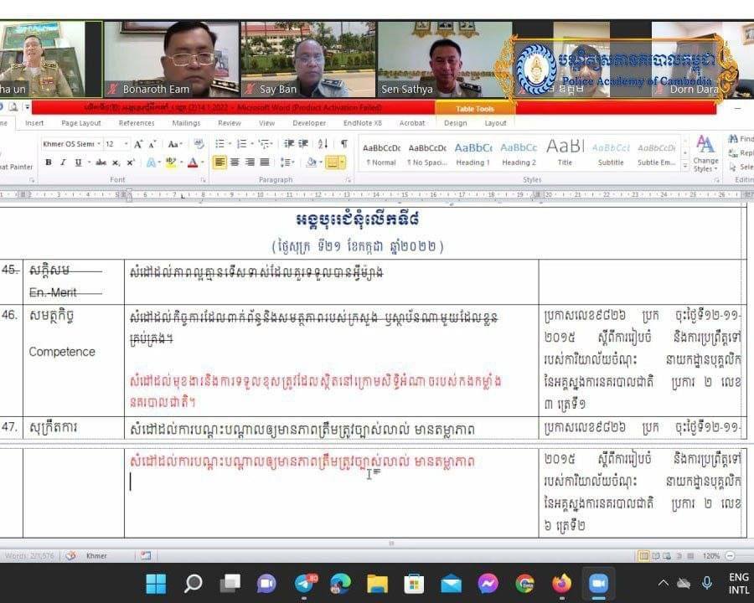754x603 pixels.
Task: Expand the Styles gallery more arrow
Action: click(x=685, y=166)
